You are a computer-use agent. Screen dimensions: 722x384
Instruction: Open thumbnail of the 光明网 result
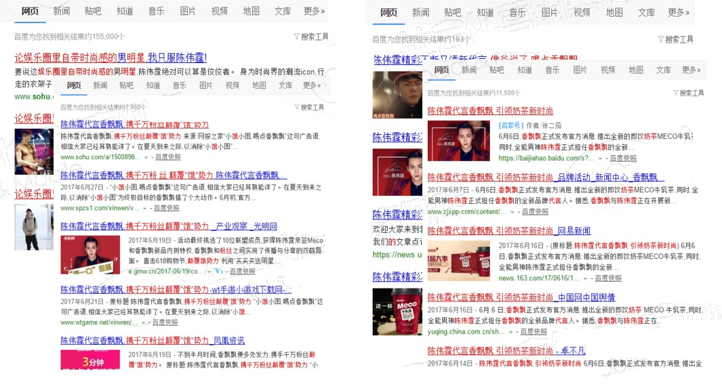[90, 255]
